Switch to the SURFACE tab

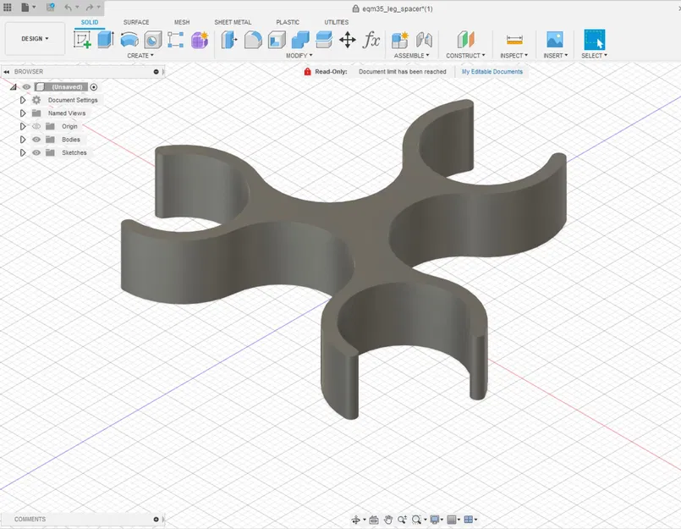point(136,22)
